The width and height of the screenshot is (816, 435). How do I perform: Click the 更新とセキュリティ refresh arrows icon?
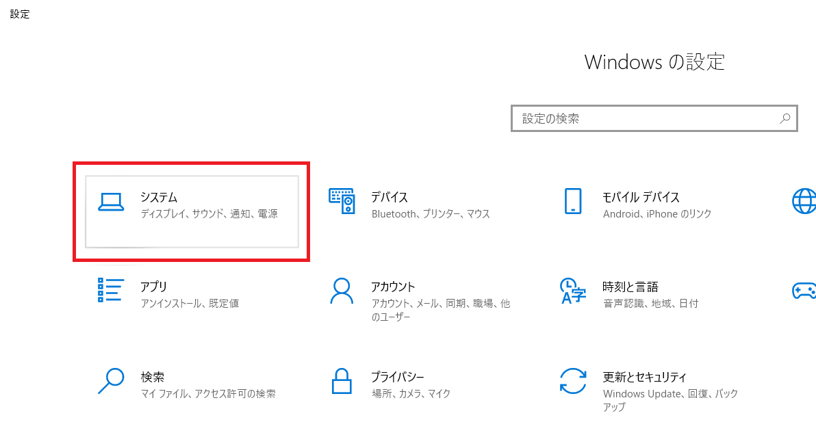click(x=573, y=381)
